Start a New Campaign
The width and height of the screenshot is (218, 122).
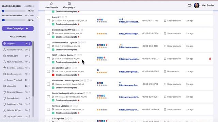[x=18, y=28]
